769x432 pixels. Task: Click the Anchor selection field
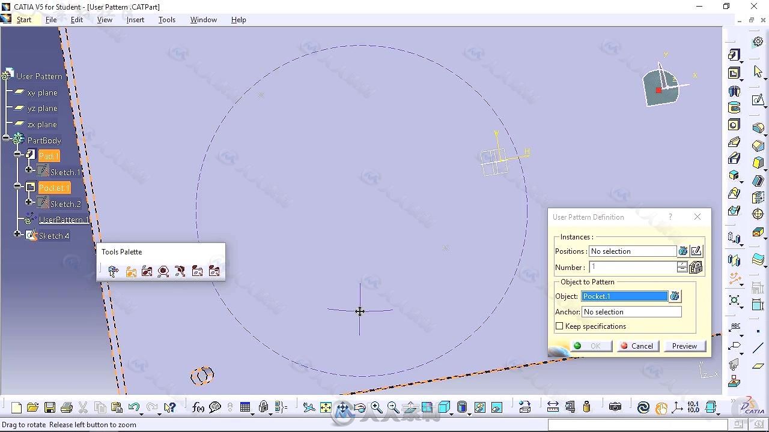(631, 312)
